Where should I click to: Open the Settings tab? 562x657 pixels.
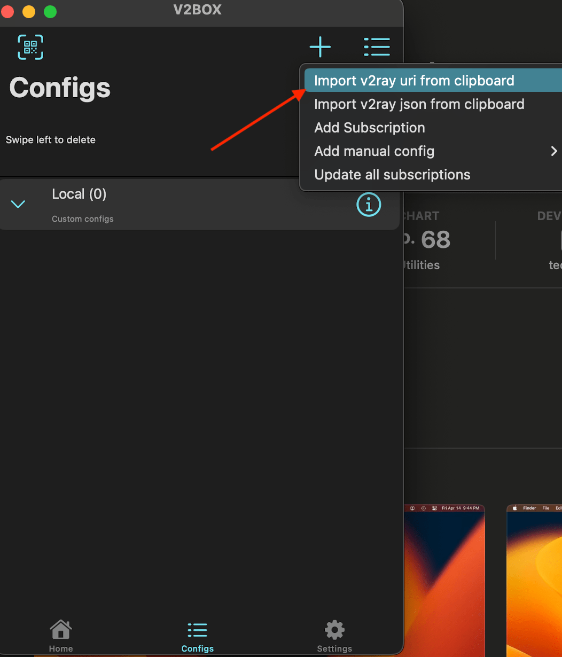pos(334,636)
